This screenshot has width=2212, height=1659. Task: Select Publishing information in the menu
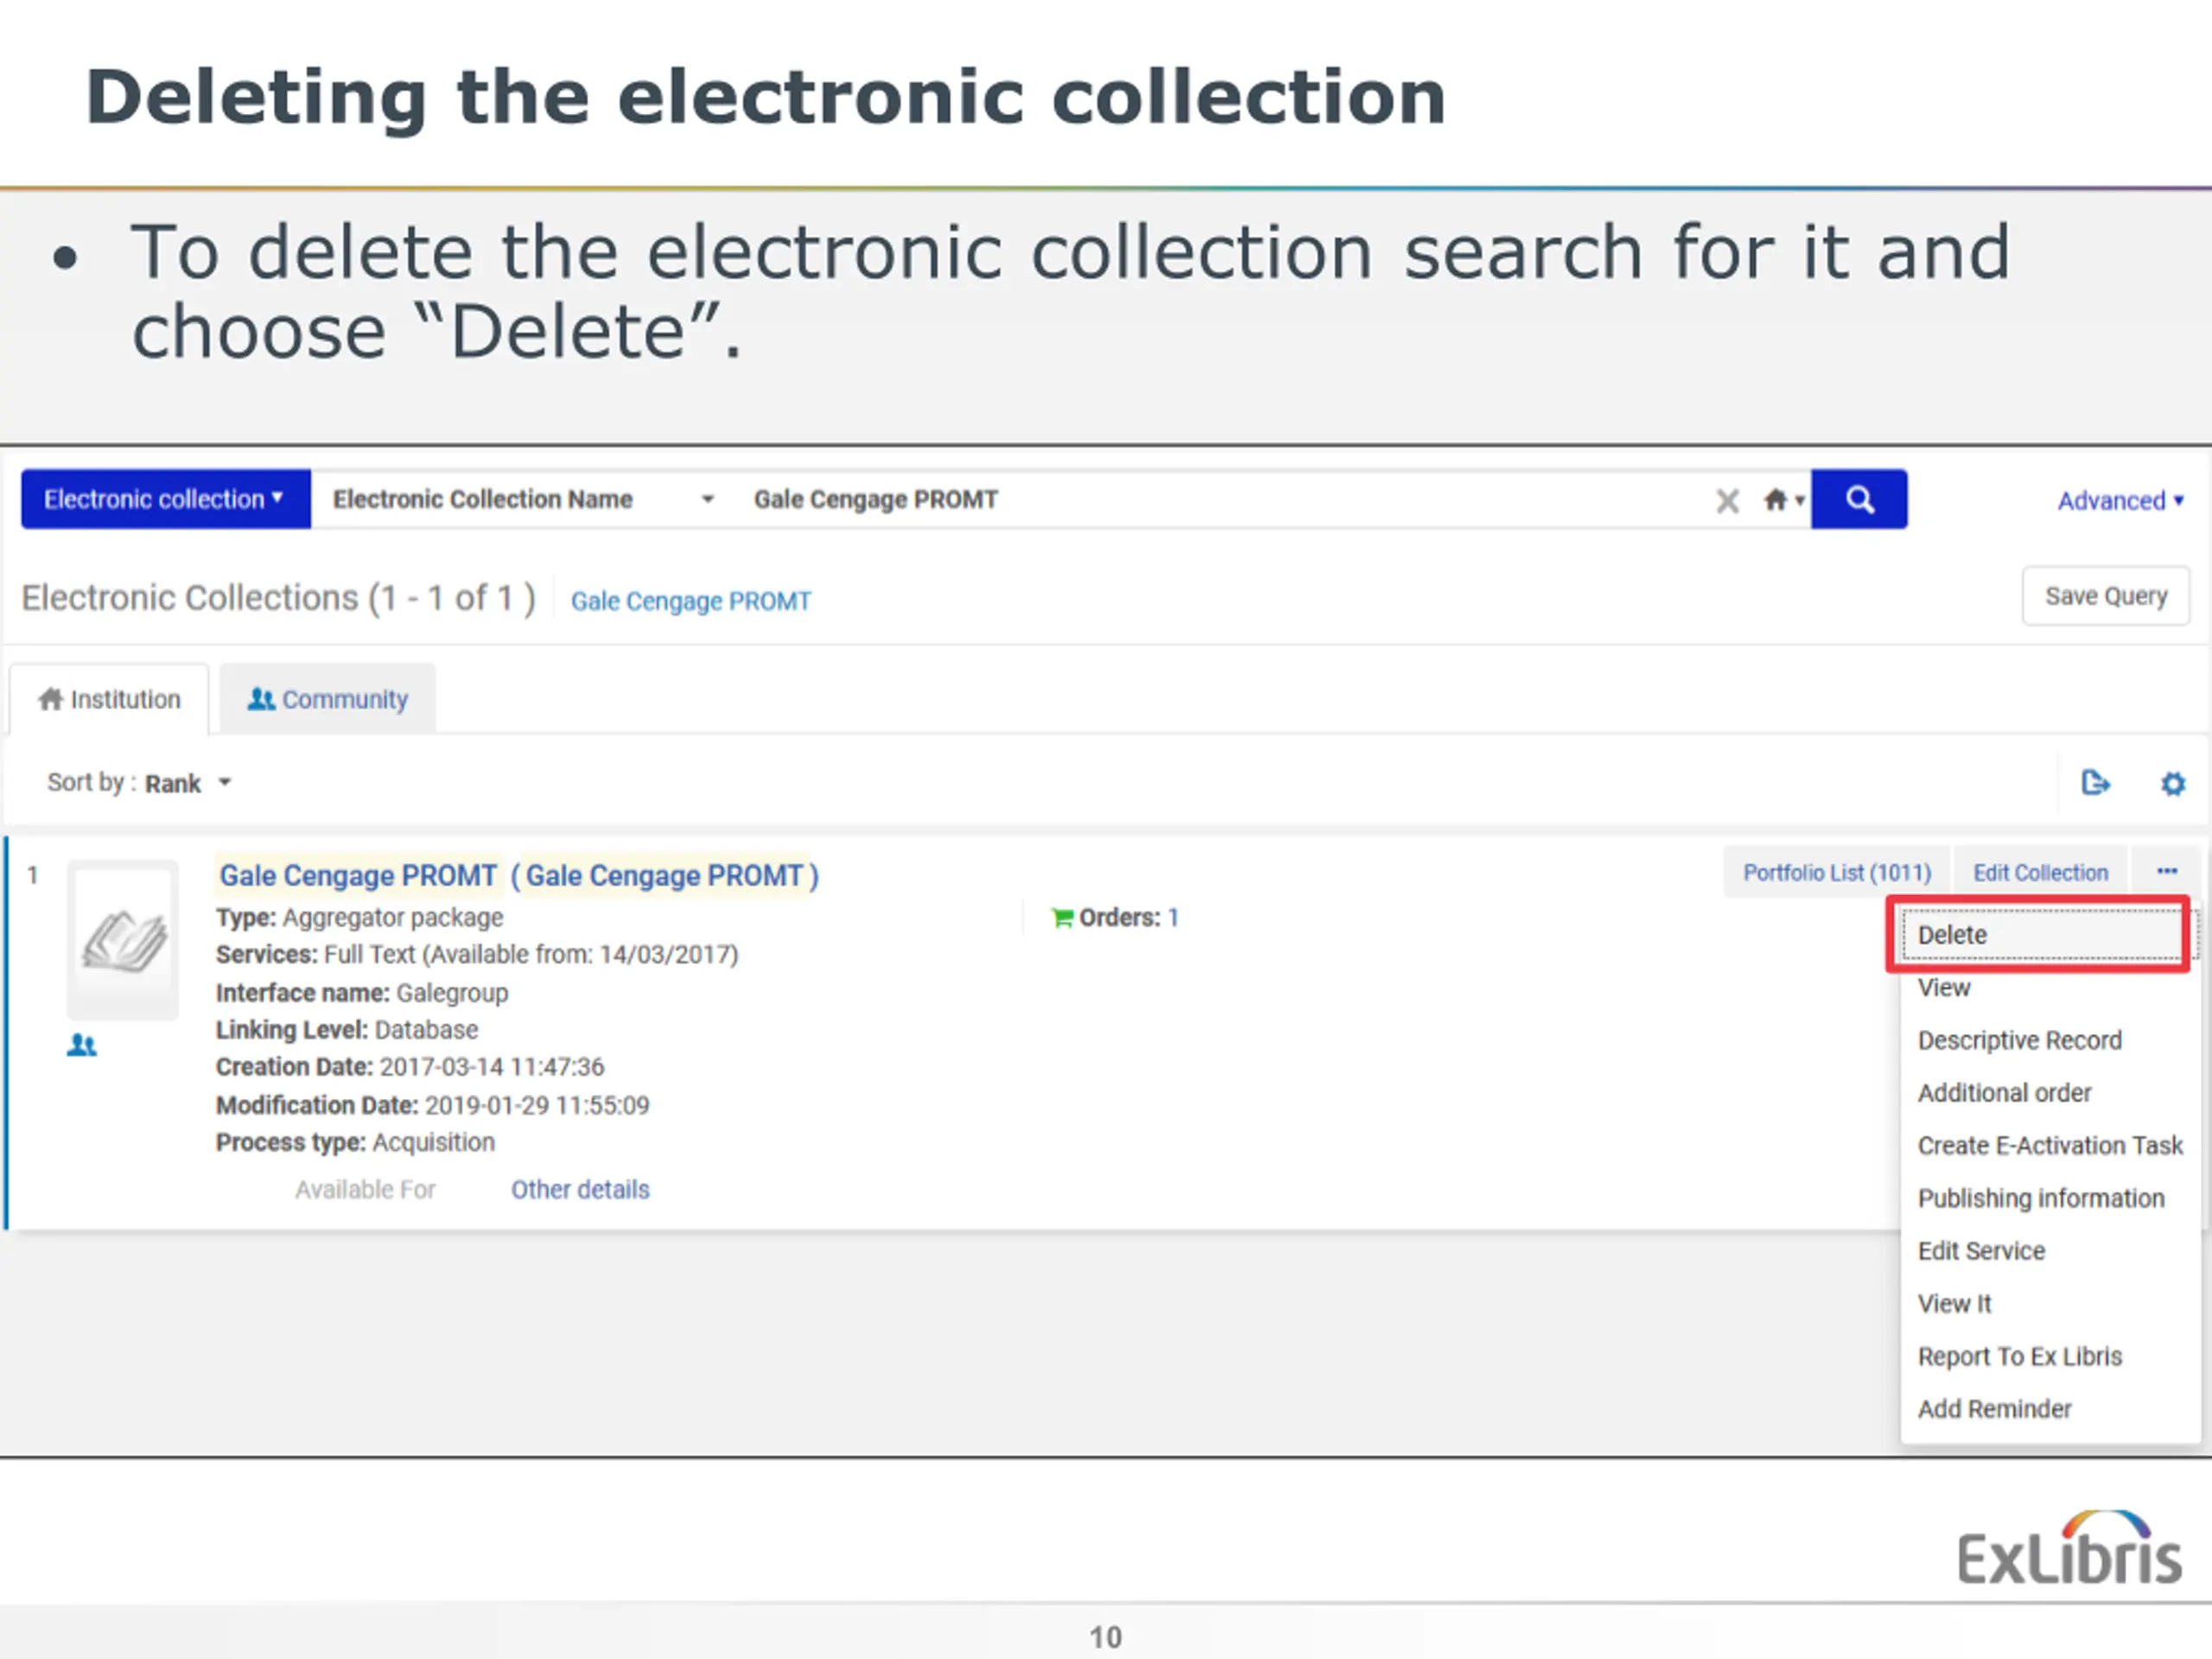pyautogui.click(x=2043, y=1198)
